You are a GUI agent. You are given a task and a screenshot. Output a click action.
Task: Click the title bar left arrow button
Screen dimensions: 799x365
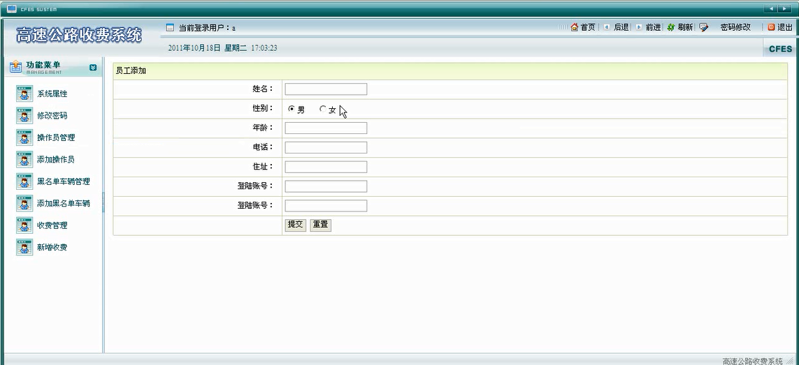pyautogui.click(x=771, y=8)
